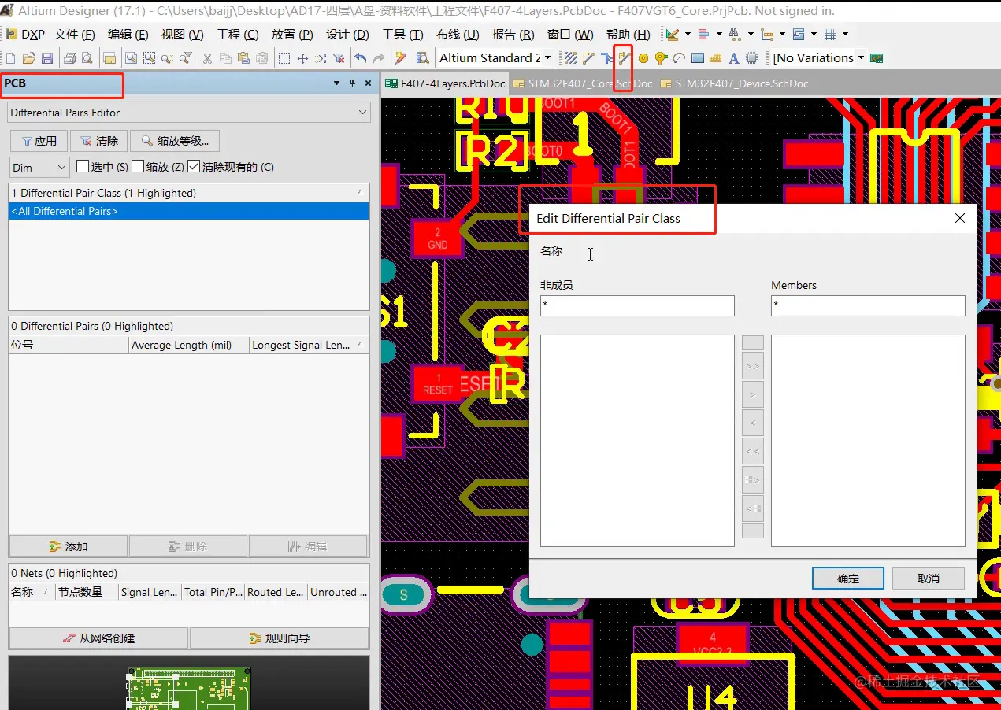Print using the printer toolbar icon
Image resolution: width=1001 pixels, height=710 pixels.
(x=70, y=58)
